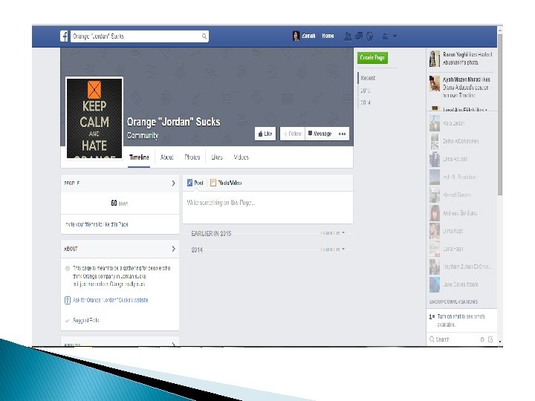Open Highlights dropdown for 2014

tap(333, 250)
